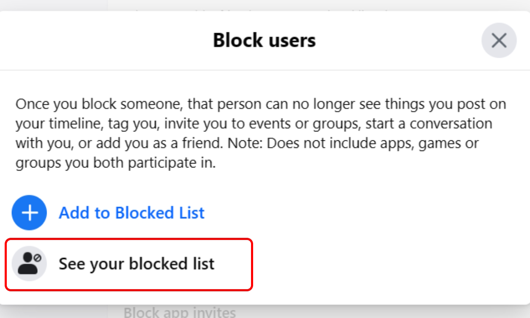Click the red-highlighted See your blocked list row
530x318 pixels.
coord(127,263)
